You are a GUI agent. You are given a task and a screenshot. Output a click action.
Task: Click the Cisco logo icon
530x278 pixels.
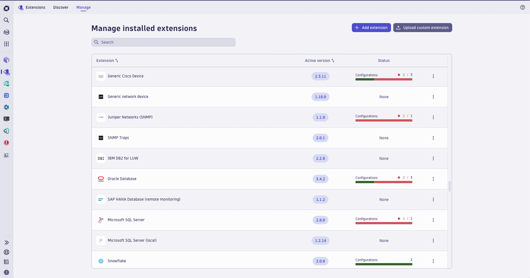[101, 76]
